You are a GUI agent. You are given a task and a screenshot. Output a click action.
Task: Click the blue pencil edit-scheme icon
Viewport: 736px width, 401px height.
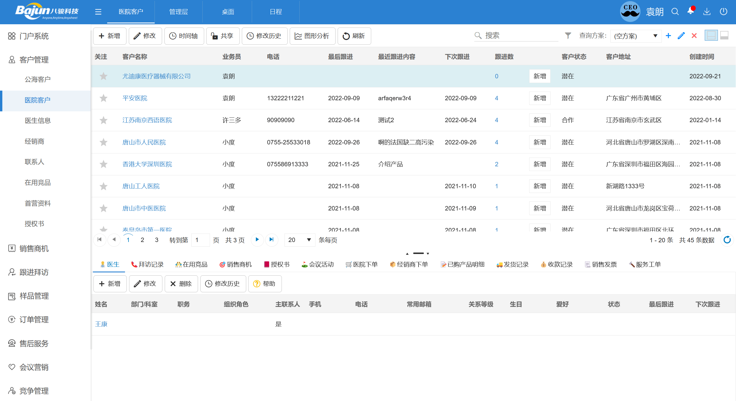click(681, 36)
